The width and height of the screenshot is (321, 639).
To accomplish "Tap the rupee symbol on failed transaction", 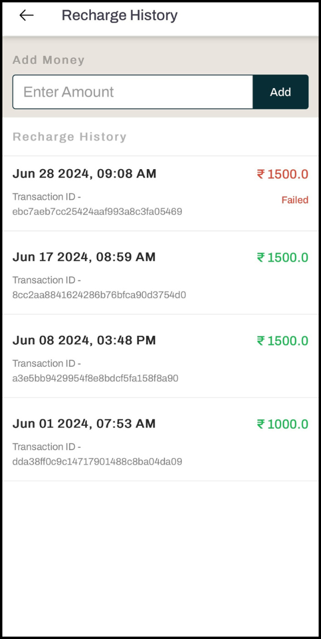I will [261, 174].
